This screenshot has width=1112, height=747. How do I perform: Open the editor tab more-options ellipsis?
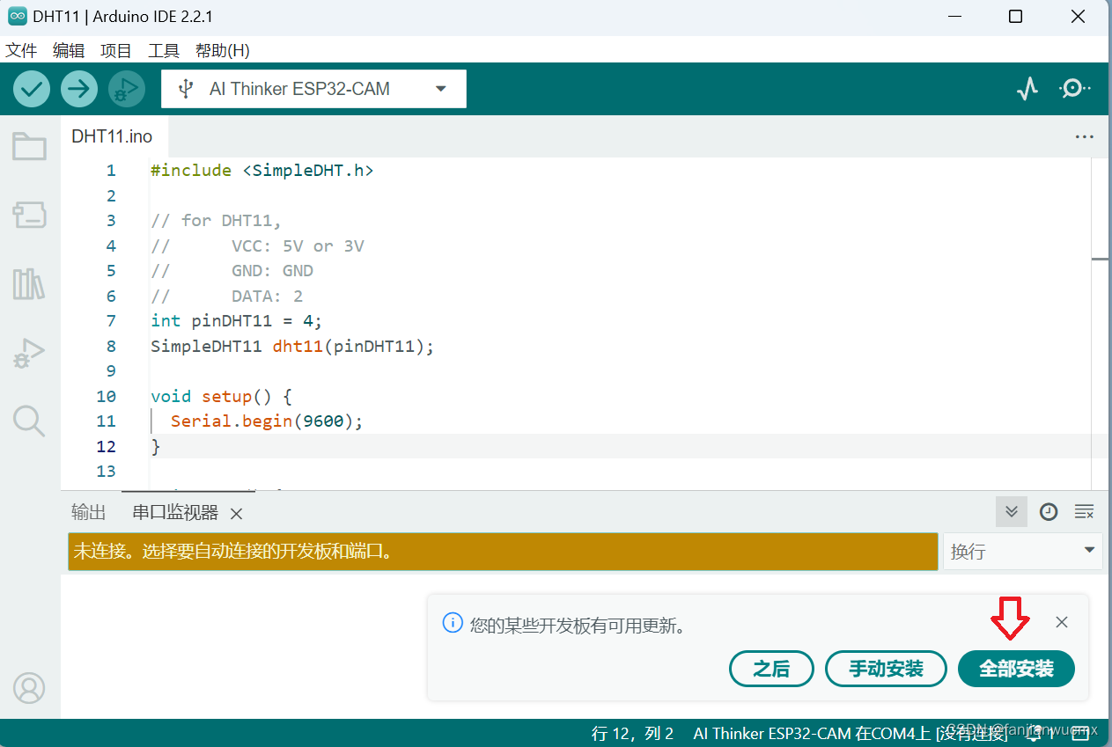(x=1085, y=136)
